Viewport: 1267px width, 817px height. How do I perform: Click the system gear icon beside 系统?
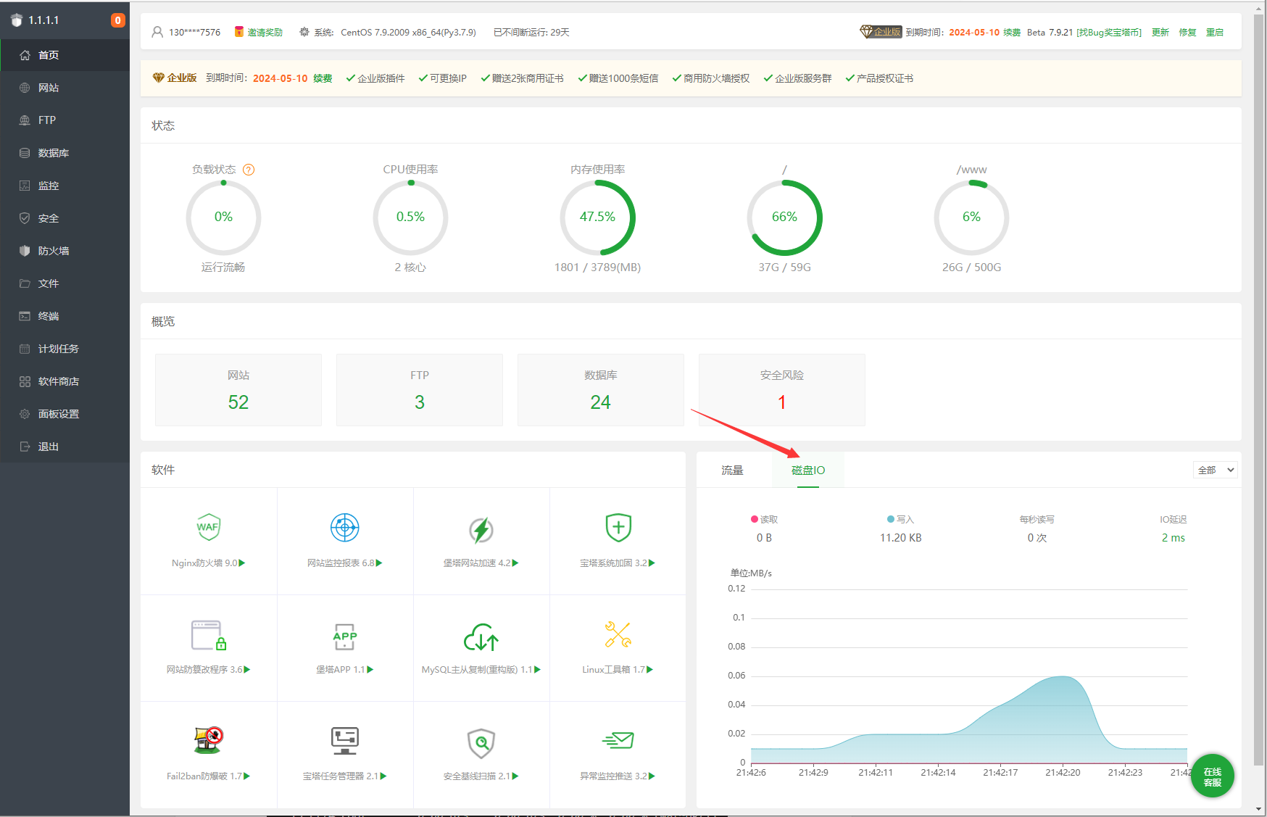pyautogui.click(x=304, y=32)
